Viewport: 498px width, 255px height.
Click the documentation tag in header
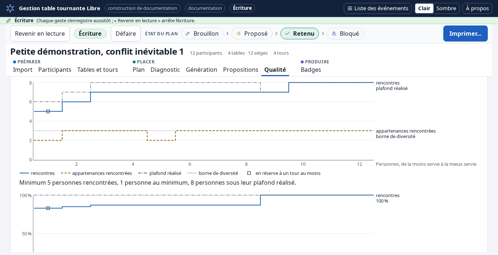click(x=205, y=8)
